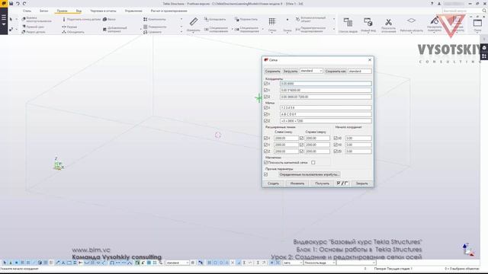
Task: Select the Clip plane scissors icon
Action: (388, 24)
